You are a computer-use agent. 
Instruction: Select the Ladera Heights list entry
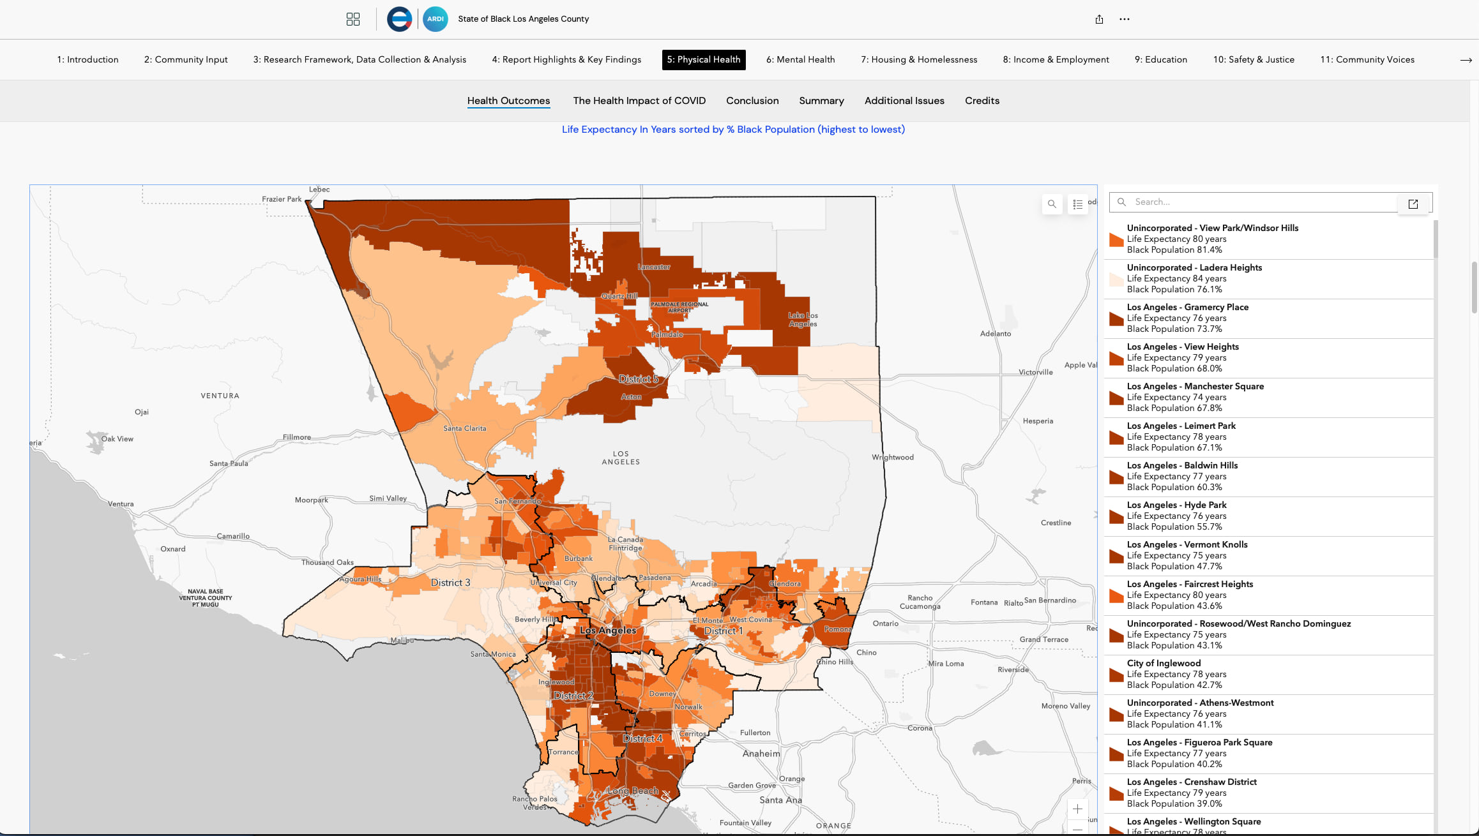pos(1194,278)
